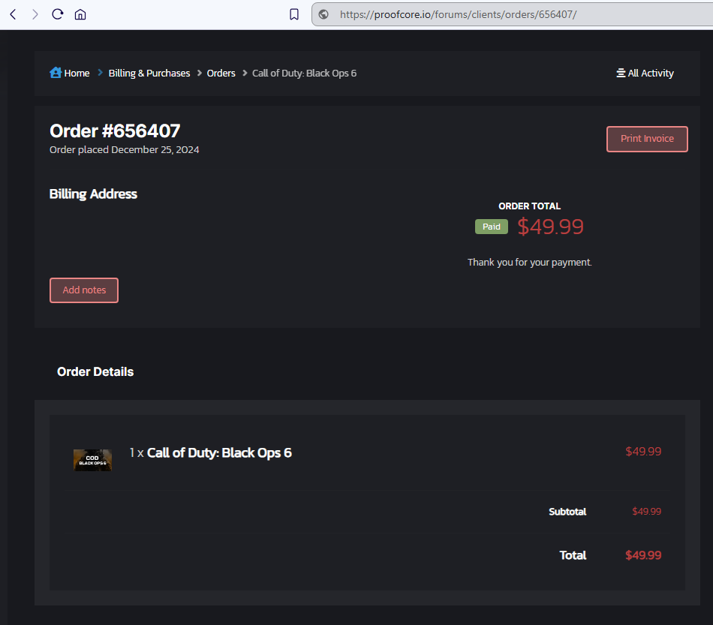
Task: Click the item price next to Black Ops 6
Action: [x=643, y=452]
